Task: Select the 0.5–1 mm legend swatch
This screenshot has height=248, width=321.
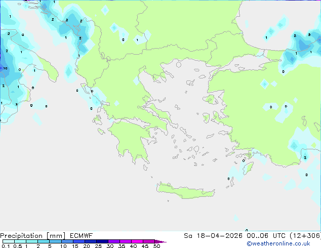Action: 20,241
